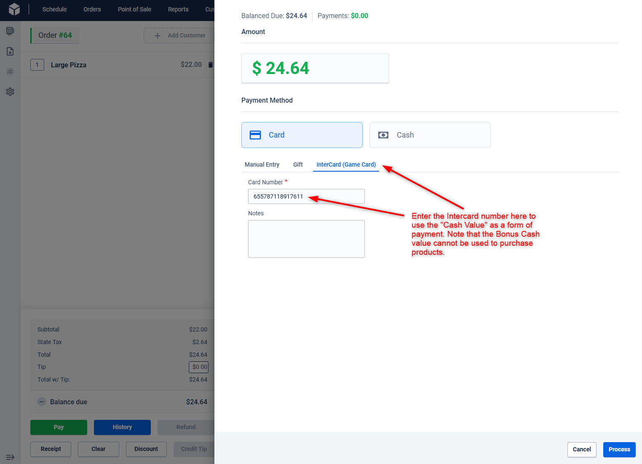Expand the sidebar with the arrow icon
The width and height of the screenshot is (642, 464).
(x=10, y=457)
